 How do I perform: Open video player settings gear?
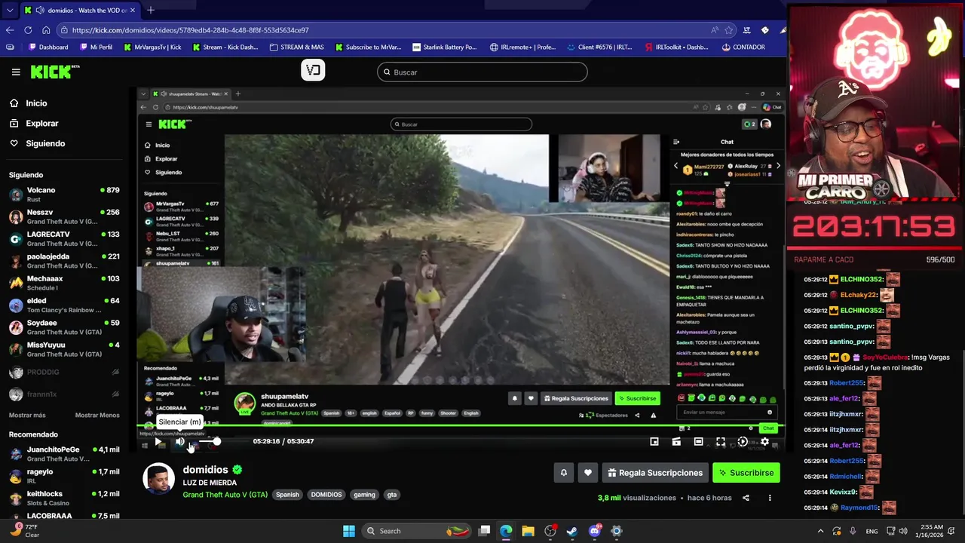(x=764, y=442)
